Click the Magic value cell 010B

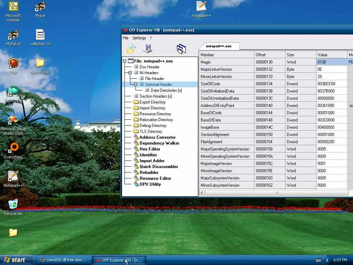click(332, 62)
